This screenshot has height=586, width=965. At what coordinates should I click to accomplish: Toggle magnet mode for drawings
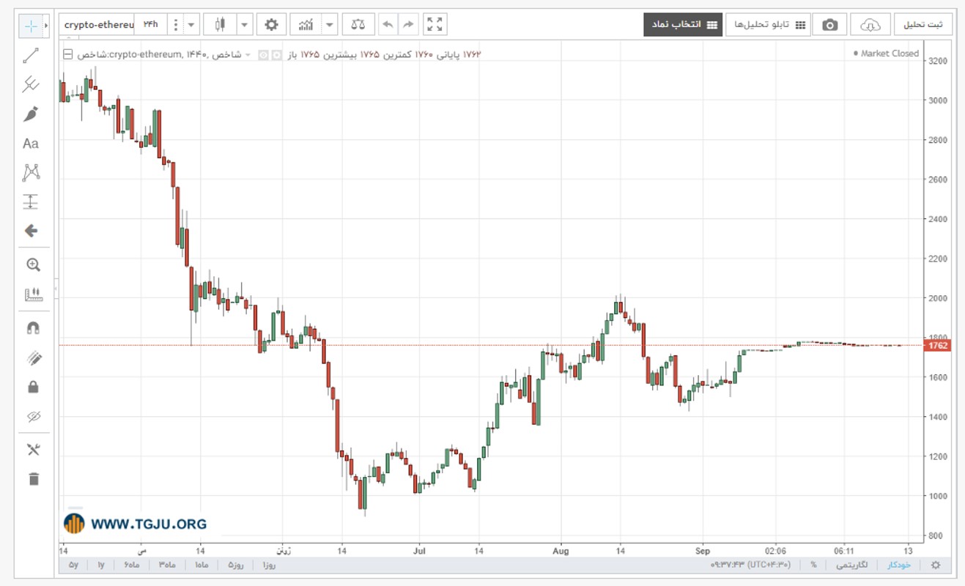click(x=33, y=328)
